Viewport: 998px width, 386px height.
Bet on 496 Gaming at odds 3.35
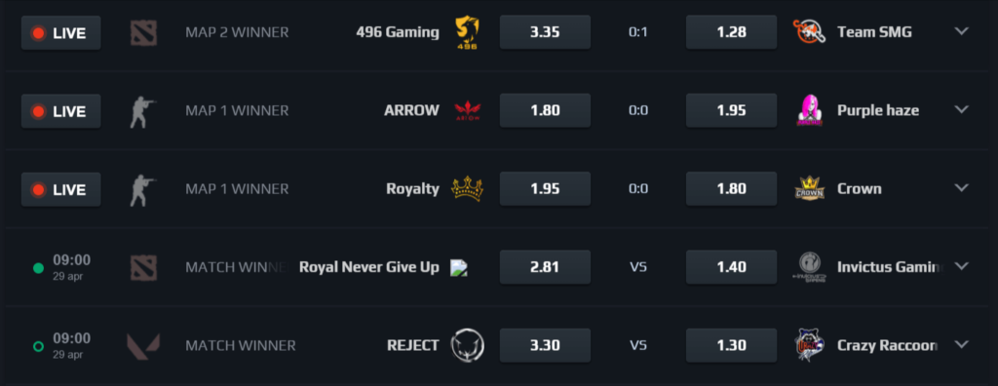tap(545, 32)
